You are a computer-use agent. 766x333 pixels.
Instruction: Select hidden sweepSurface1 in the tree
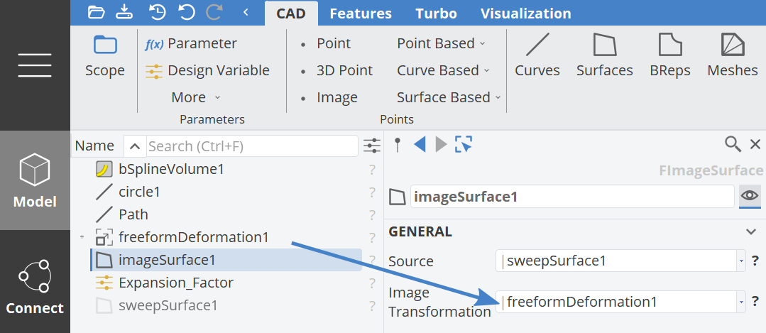point(168,306)
